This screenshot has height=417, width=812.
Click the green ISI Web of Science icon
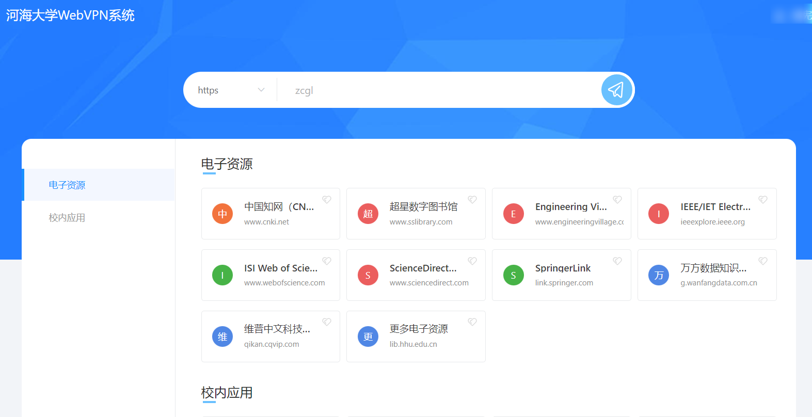tap(222, 275)
